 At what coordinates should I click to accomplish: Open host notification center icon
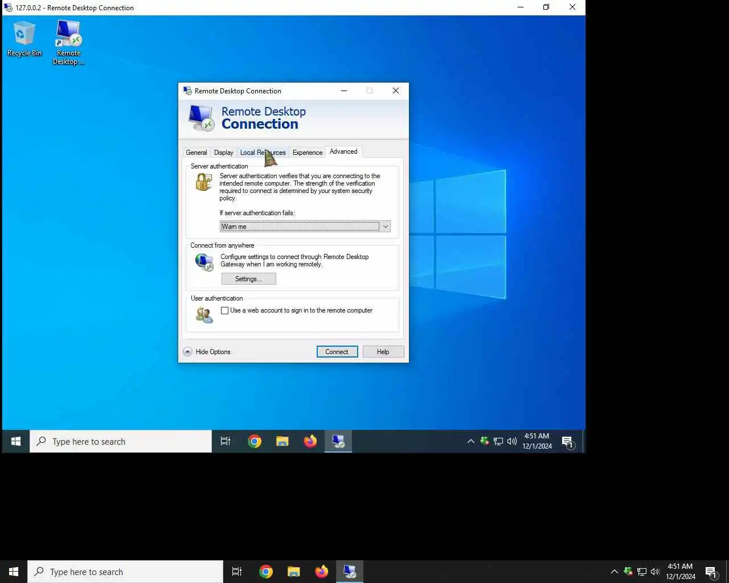click(x=711, y=572)
